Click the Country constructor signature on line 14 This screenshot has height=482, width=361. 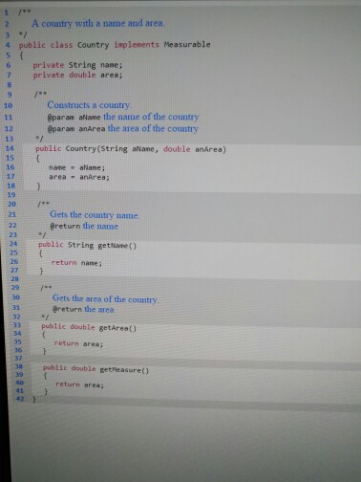click(131, 149)
